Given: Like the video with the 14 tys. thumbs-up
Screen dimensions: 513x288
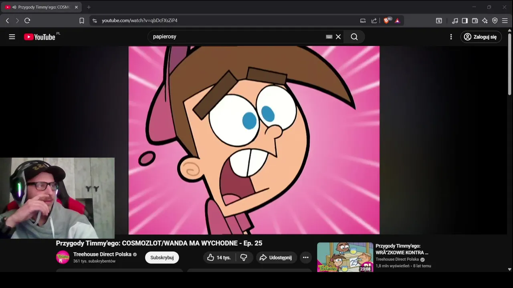Looking at the screenshot, I should tap(219, 258).
